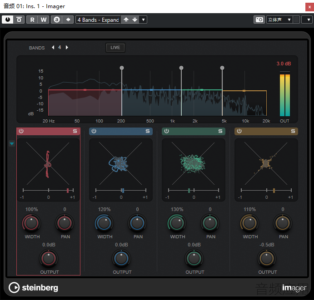
Task: Click the copy A to B arrow icon
Action: click(x=68, y=20)
